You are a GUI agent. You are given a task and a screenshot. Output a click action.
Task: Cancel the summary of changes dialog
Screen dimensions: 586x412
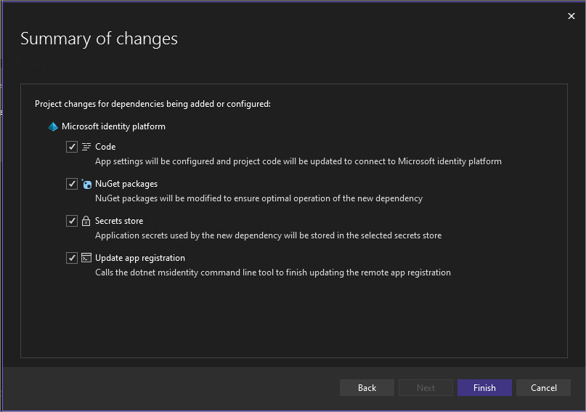coord(543,388)
